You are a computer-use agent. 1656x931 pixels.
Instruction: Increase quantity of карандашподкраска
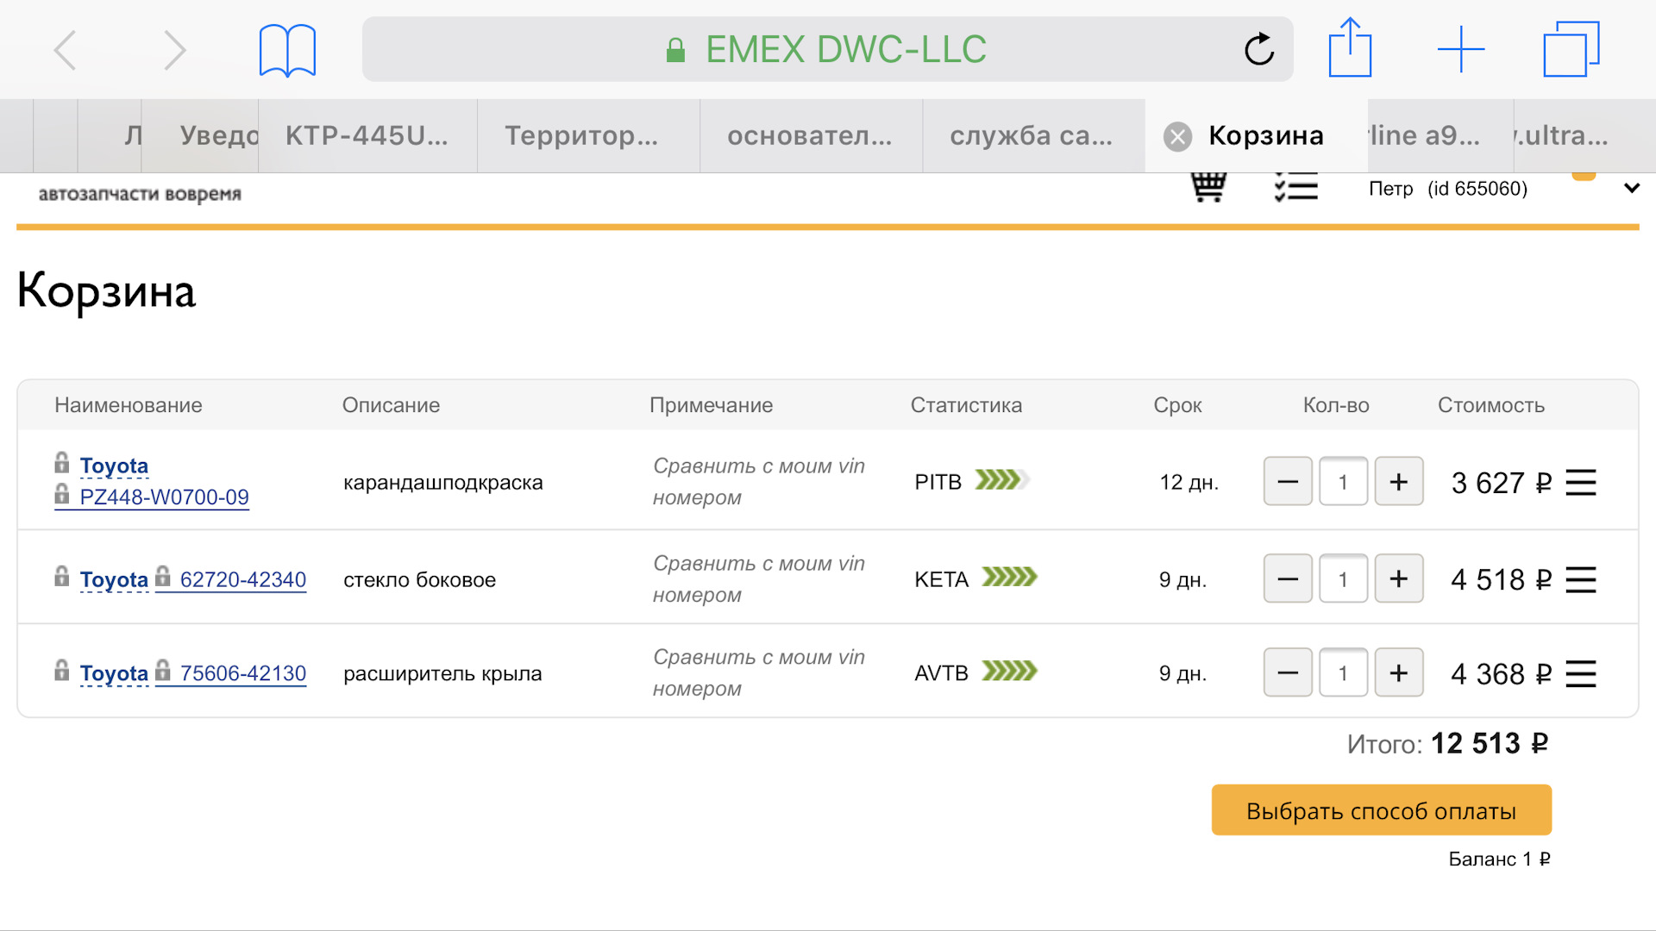[1399, 481]
